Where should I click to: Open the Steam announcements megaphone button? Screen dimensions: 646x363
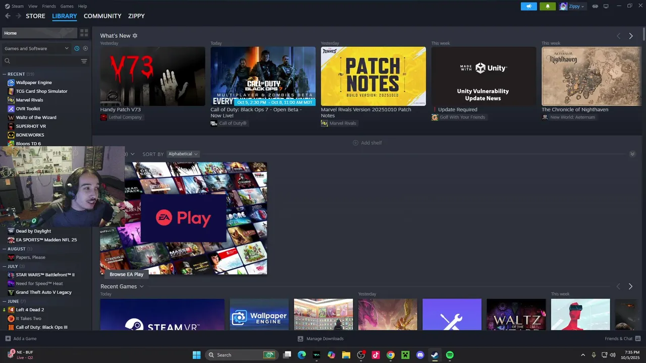pyautogui.click(x=529, y=6)
